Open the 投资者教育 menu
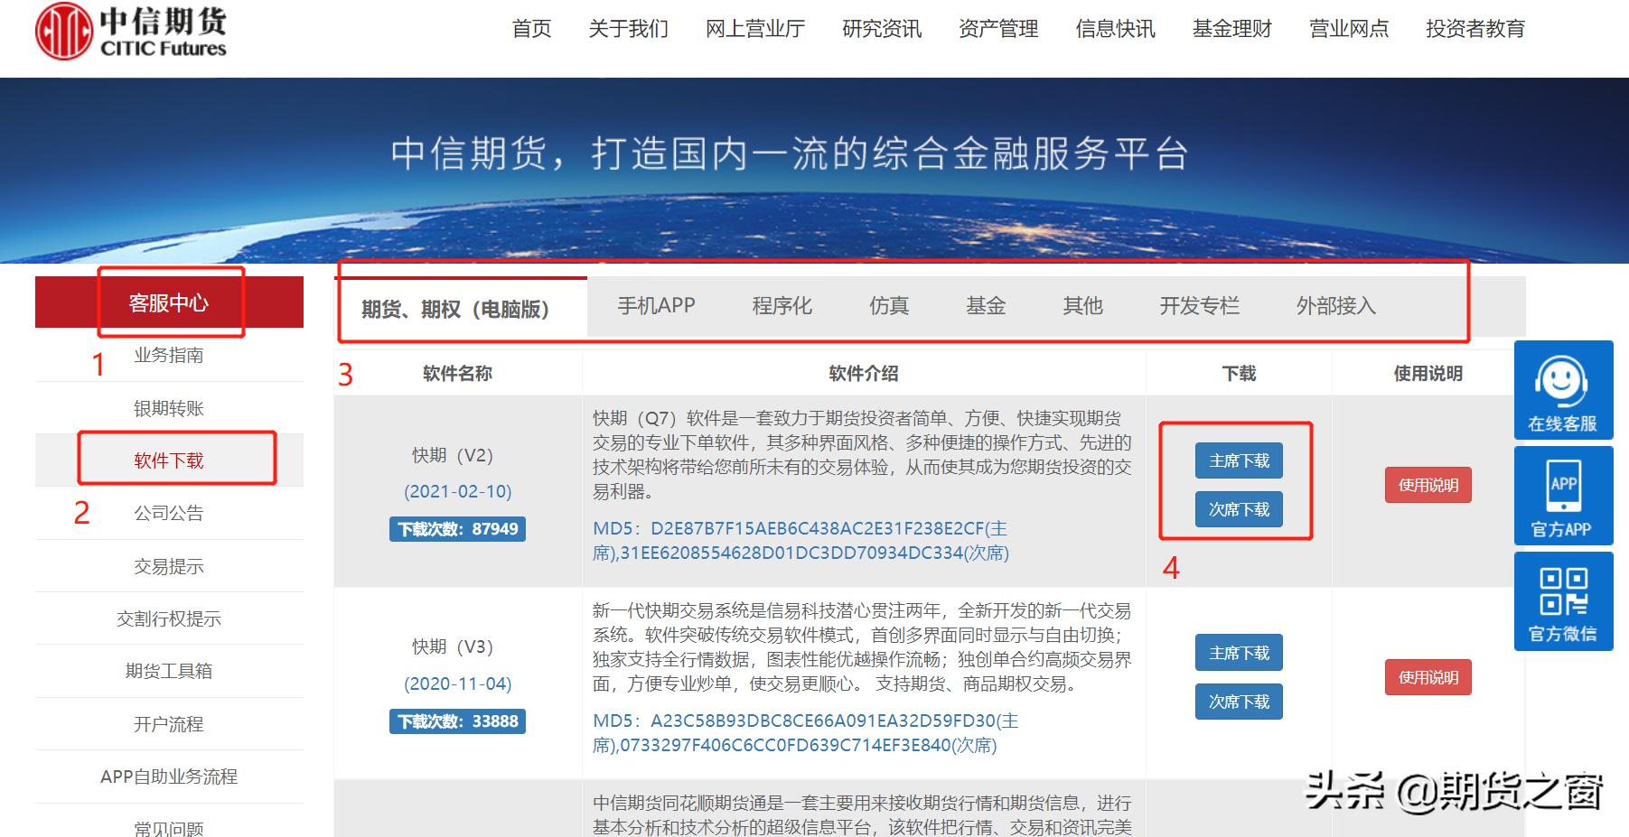 point(1475,29)
